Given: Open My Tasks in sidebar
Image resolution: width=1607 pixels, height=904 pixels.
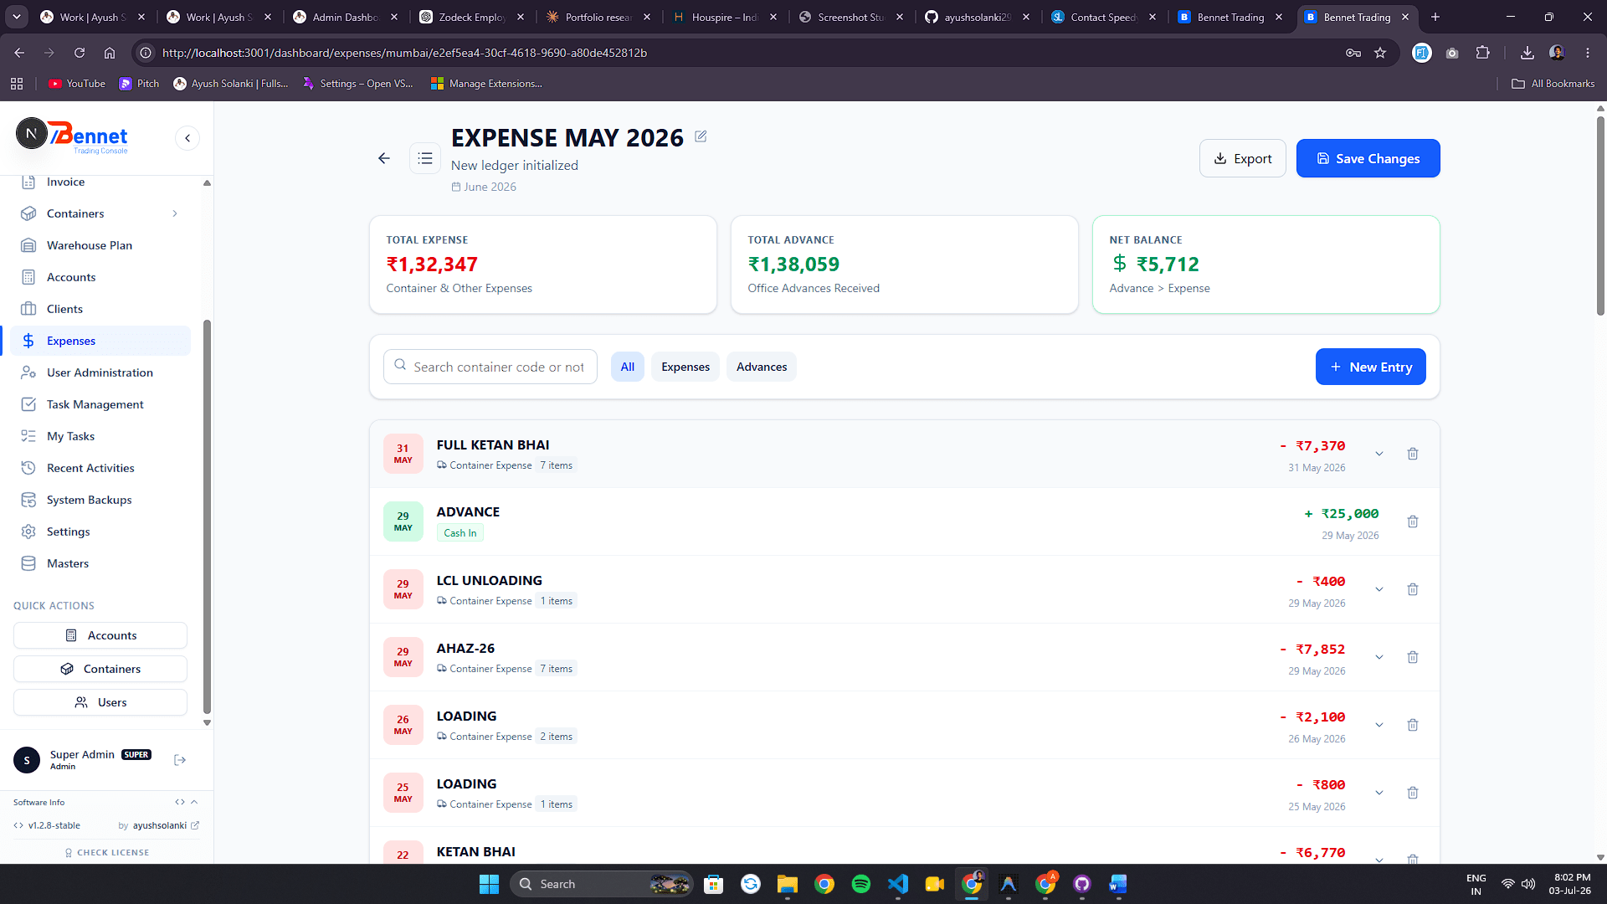Looking at the screenshot, I should click(x=100, y=436).
